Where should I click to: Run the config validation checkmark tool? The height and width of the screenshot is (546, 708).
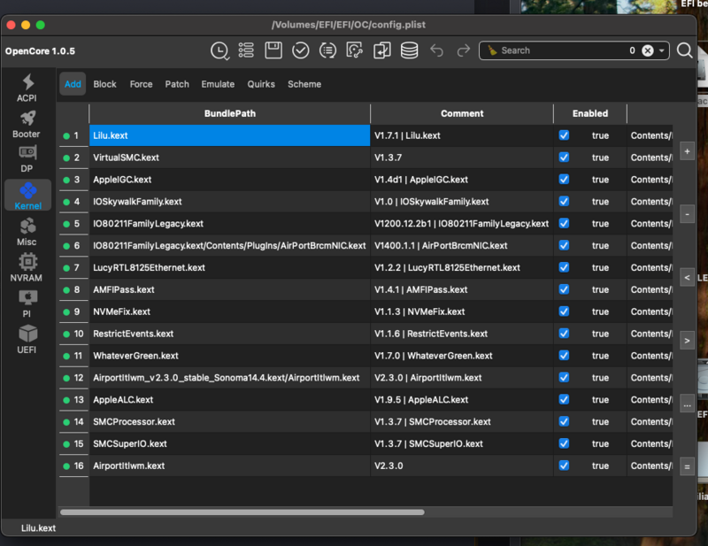(x=301, y=50)
